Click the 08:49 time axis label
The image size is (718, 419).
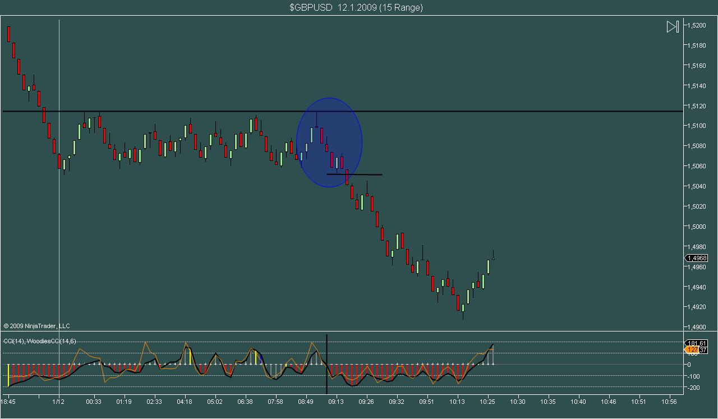point(306,402)
